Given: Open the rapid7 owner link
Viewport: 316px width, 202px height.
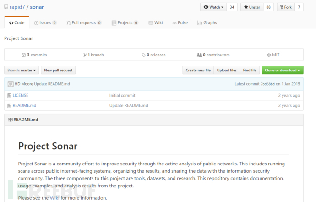Looking at the screenshot, I should pyautogui.click(x=17, y=7).
